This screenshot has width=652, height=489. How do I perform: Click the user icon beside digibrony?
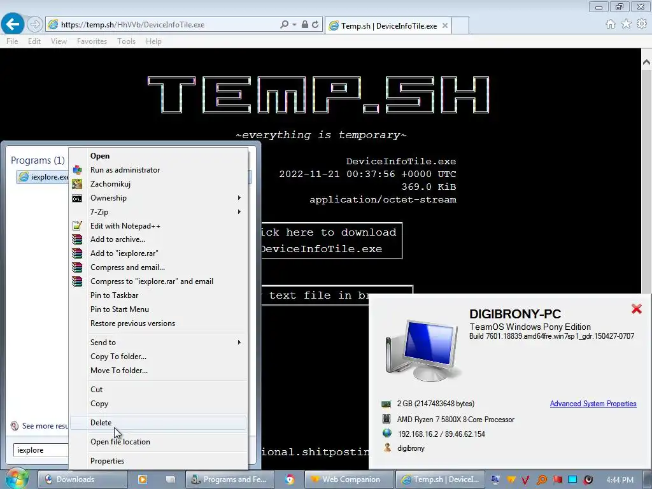387,448
